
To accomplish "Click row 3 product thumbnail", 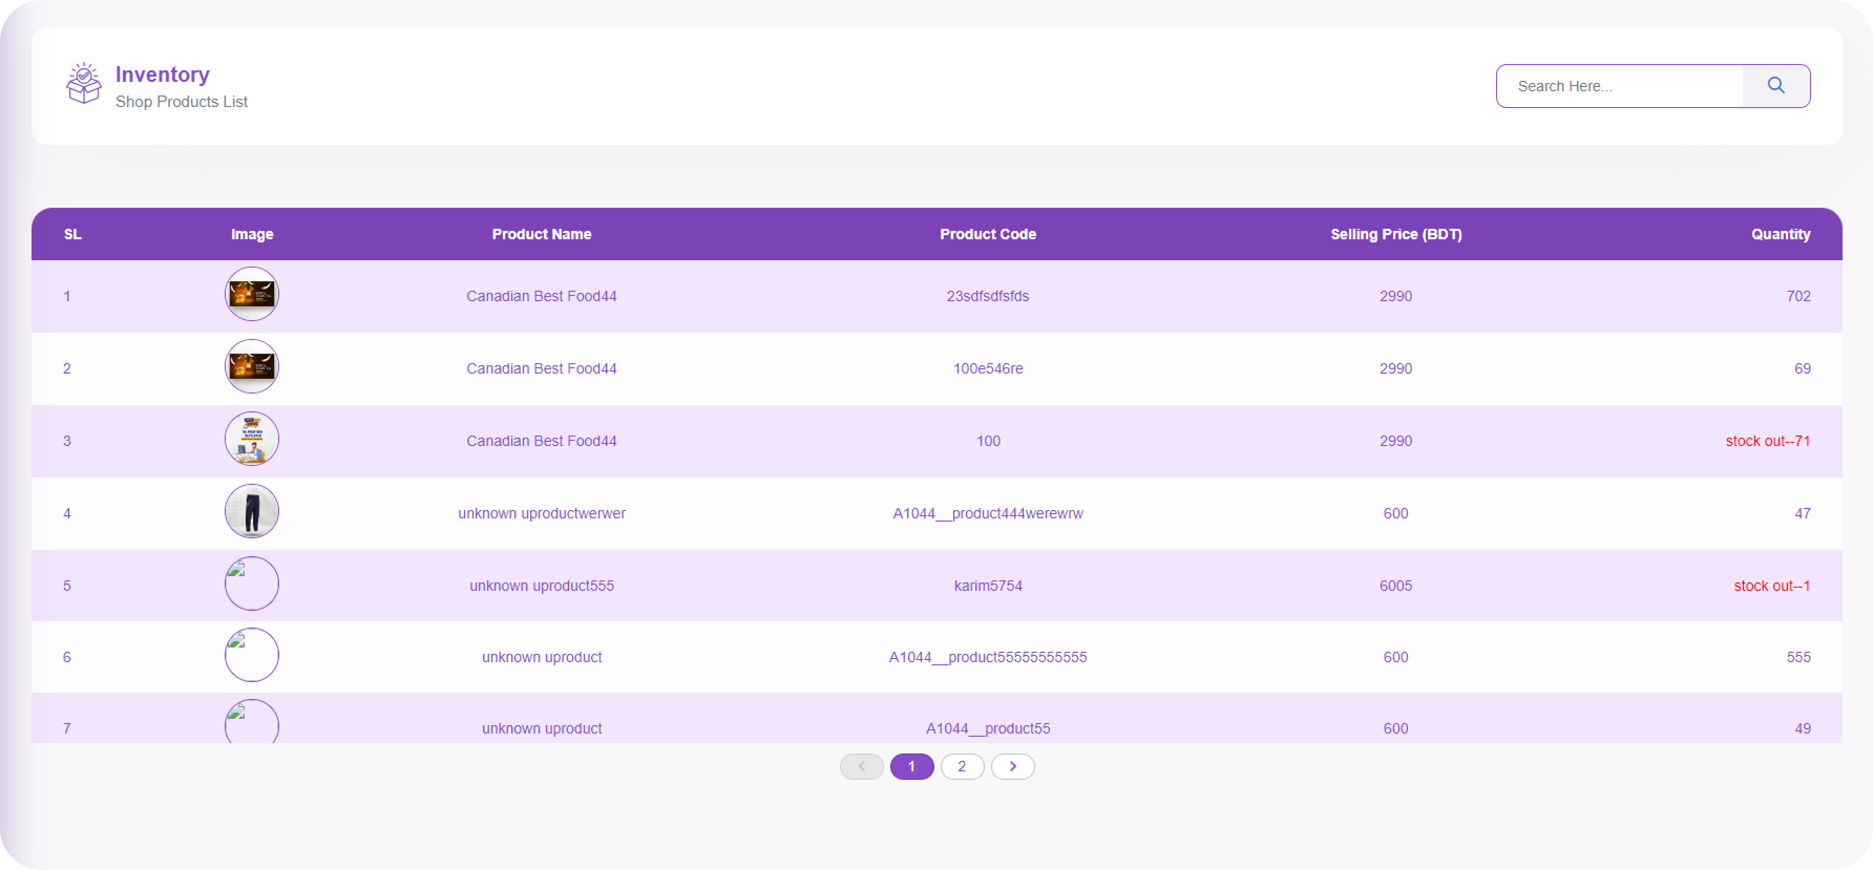I will pyautogui.click(x=251, y=439).
